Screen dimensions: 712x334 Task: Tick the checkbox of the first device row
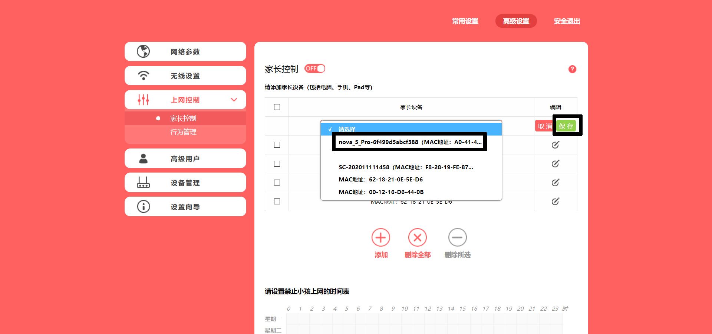pyautogui.click(x=277, y=145)
